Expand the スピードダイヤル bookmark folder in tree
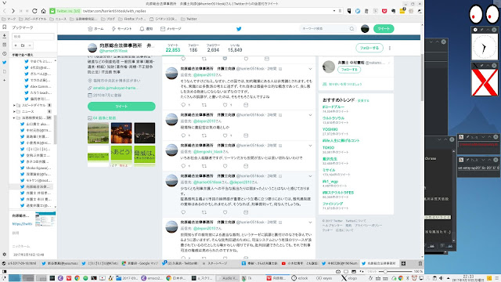The width and height of the screenshot is (501, 282). [14, 105]
